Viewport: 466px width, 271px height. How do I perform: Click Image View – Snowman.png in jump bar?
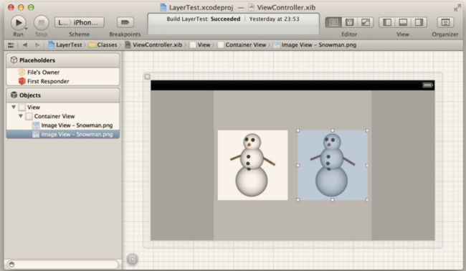pyautogui.click(x=315, y=45)
